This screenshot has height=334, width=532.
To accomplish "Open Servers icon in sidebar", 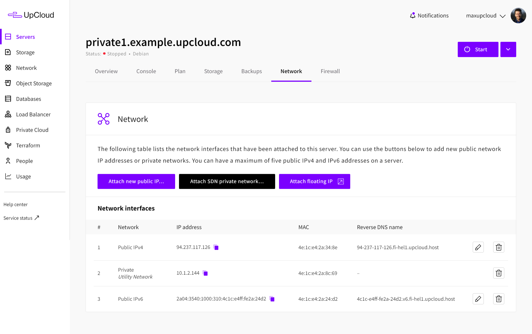I will pyautogui.click(x=8, y=37).
